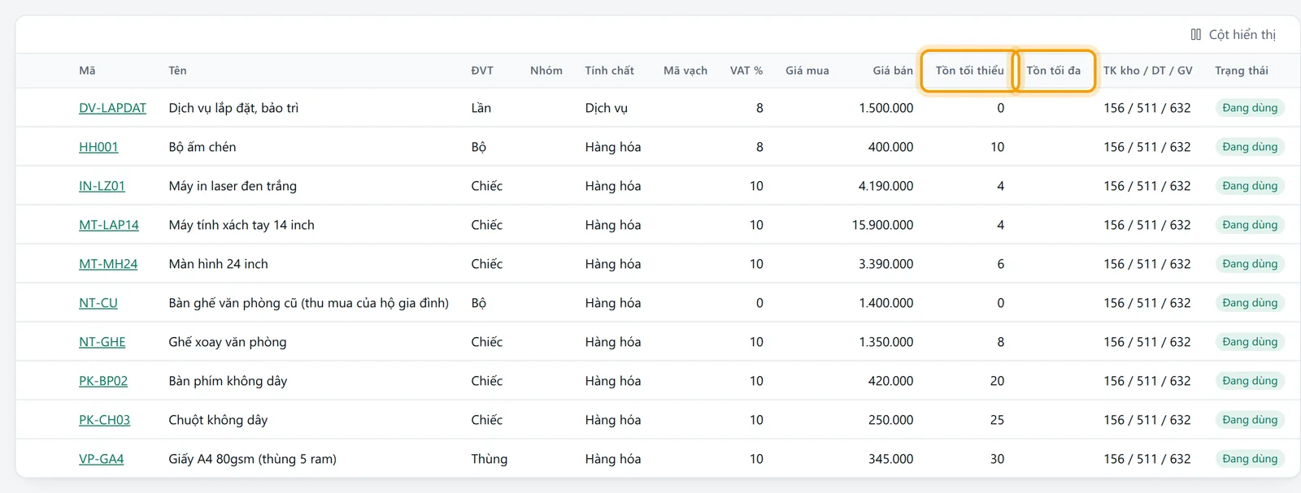
Task: Click the "ĐVT" column header
Action: pos(482,71)
